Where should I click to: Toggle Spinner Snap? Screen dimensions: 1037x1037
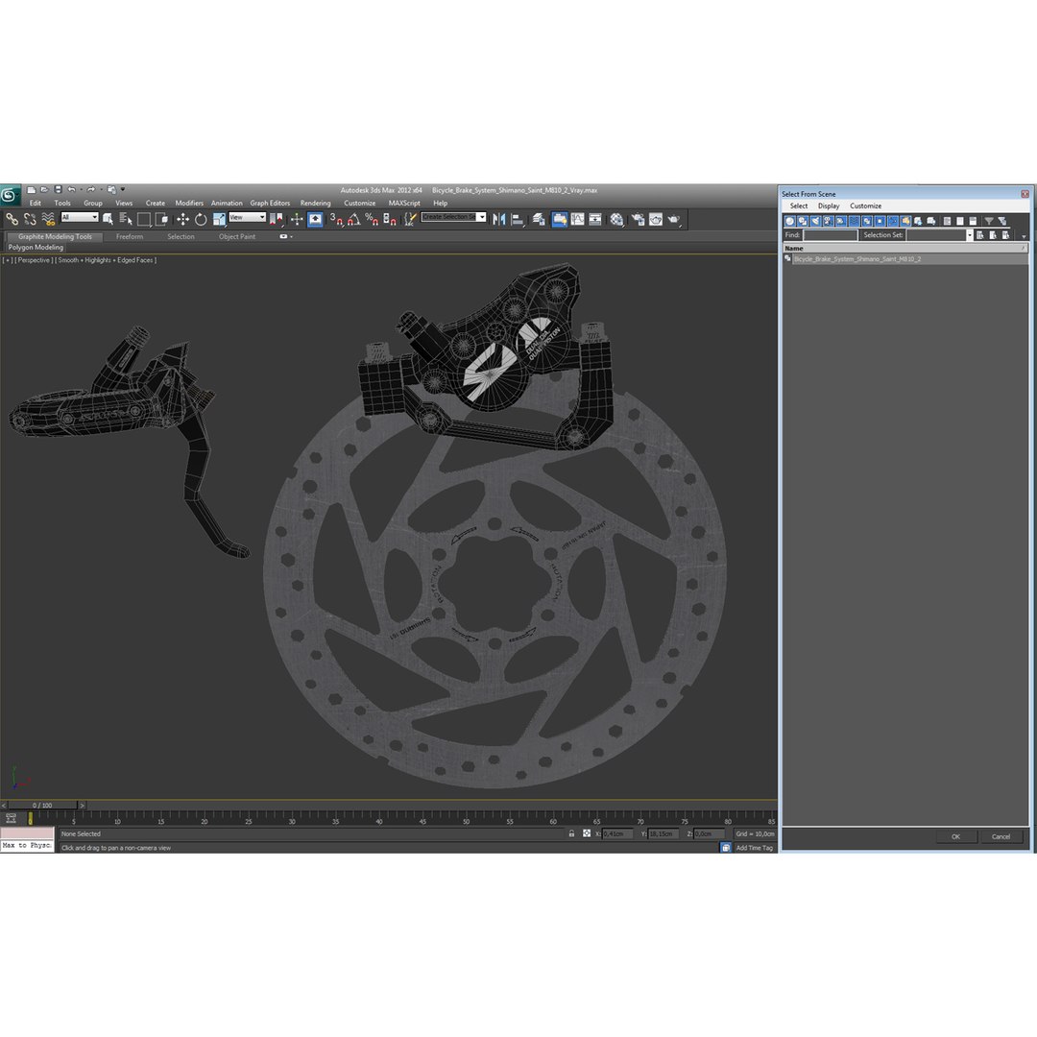[390, 219]
